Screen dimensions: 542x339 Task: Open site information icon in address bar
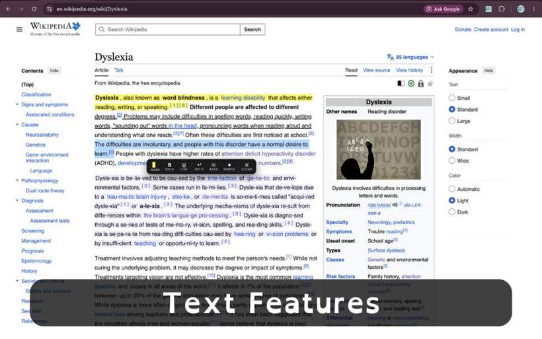coord(50,9)
